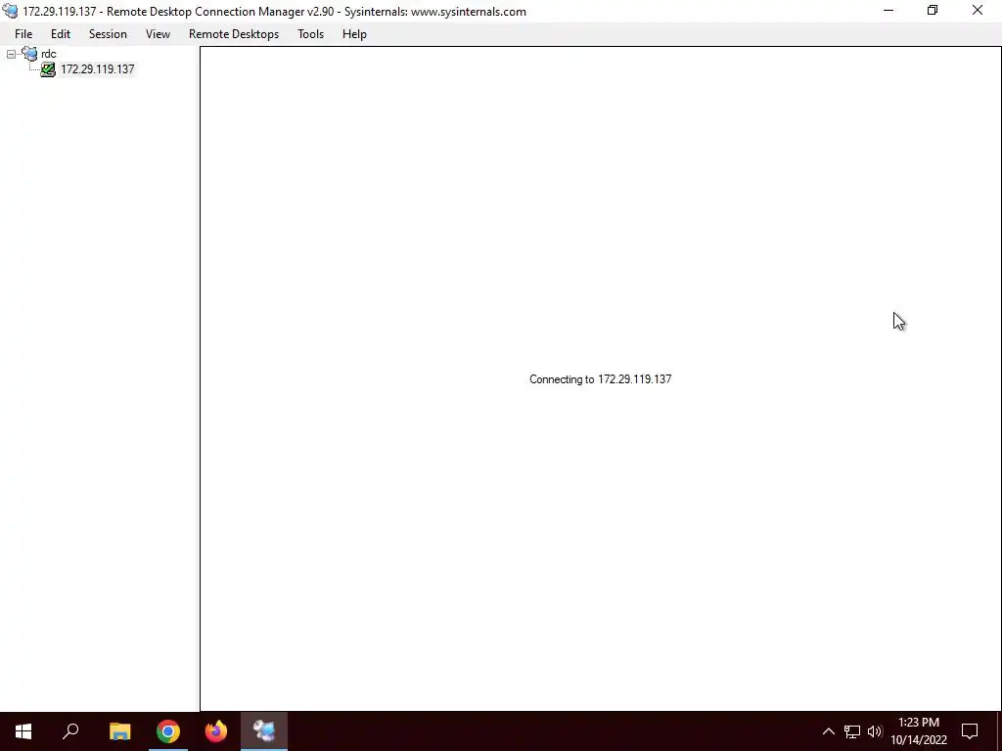This screenshot has height=751, width=1002.
Task: Open the Edit menu
Action: pos(61,34)
